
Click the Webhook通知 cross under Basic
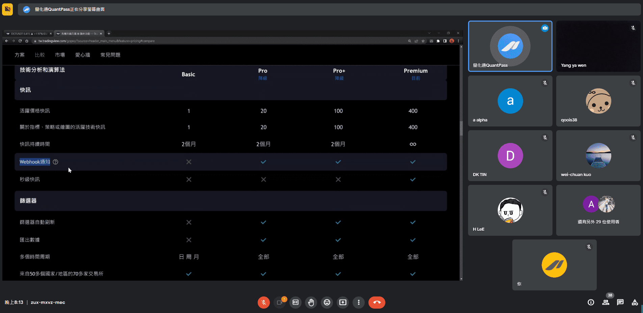tap(189, 162)
